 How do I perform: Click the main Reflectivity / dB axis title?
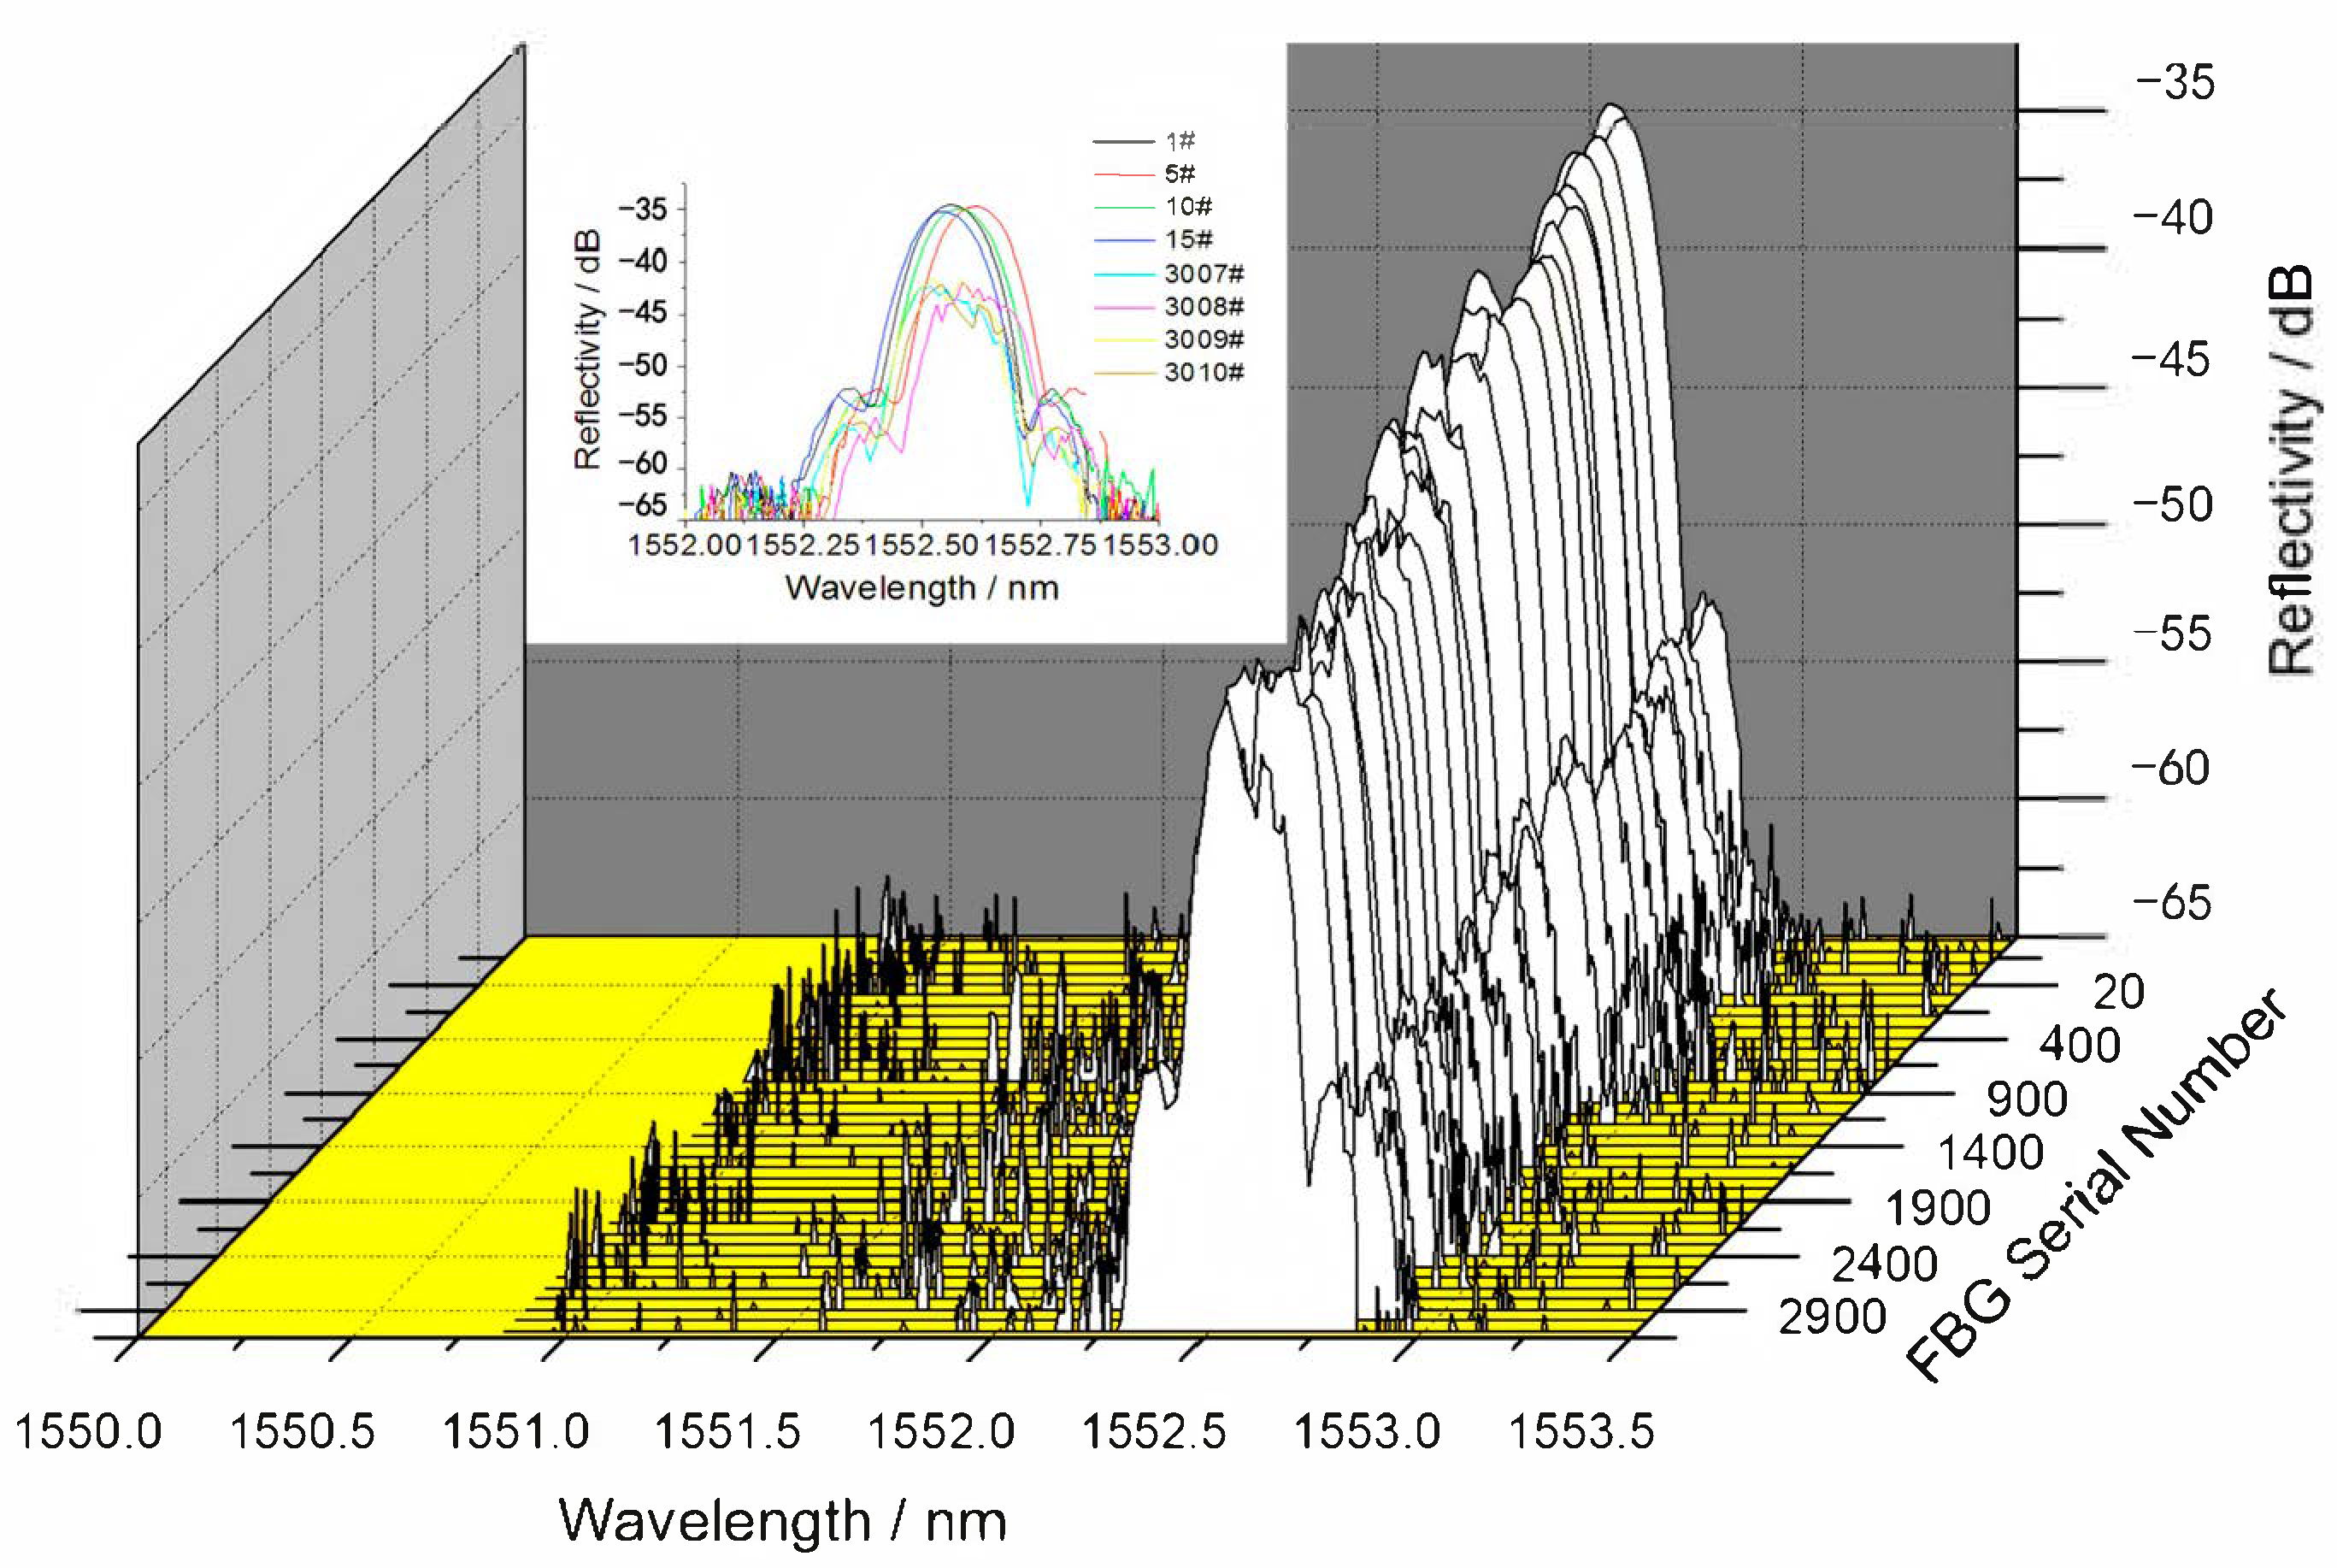[x=2291, y=470]
